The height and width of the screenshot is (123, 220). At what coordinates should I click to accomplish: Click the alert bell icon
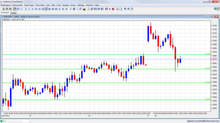coord(89,9)
